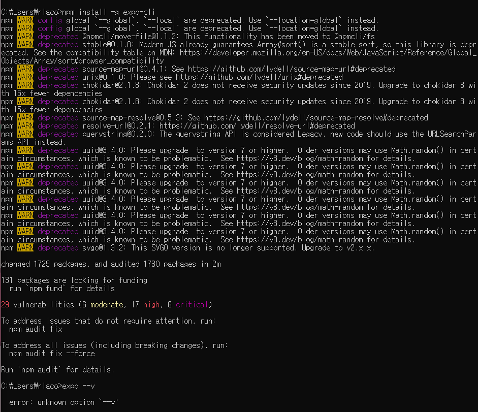Click the text 'source-map-resolve@0.5.3'
The width and height of the screenshot is (478, 412).
pyautogui.click(x=131, y=118)
